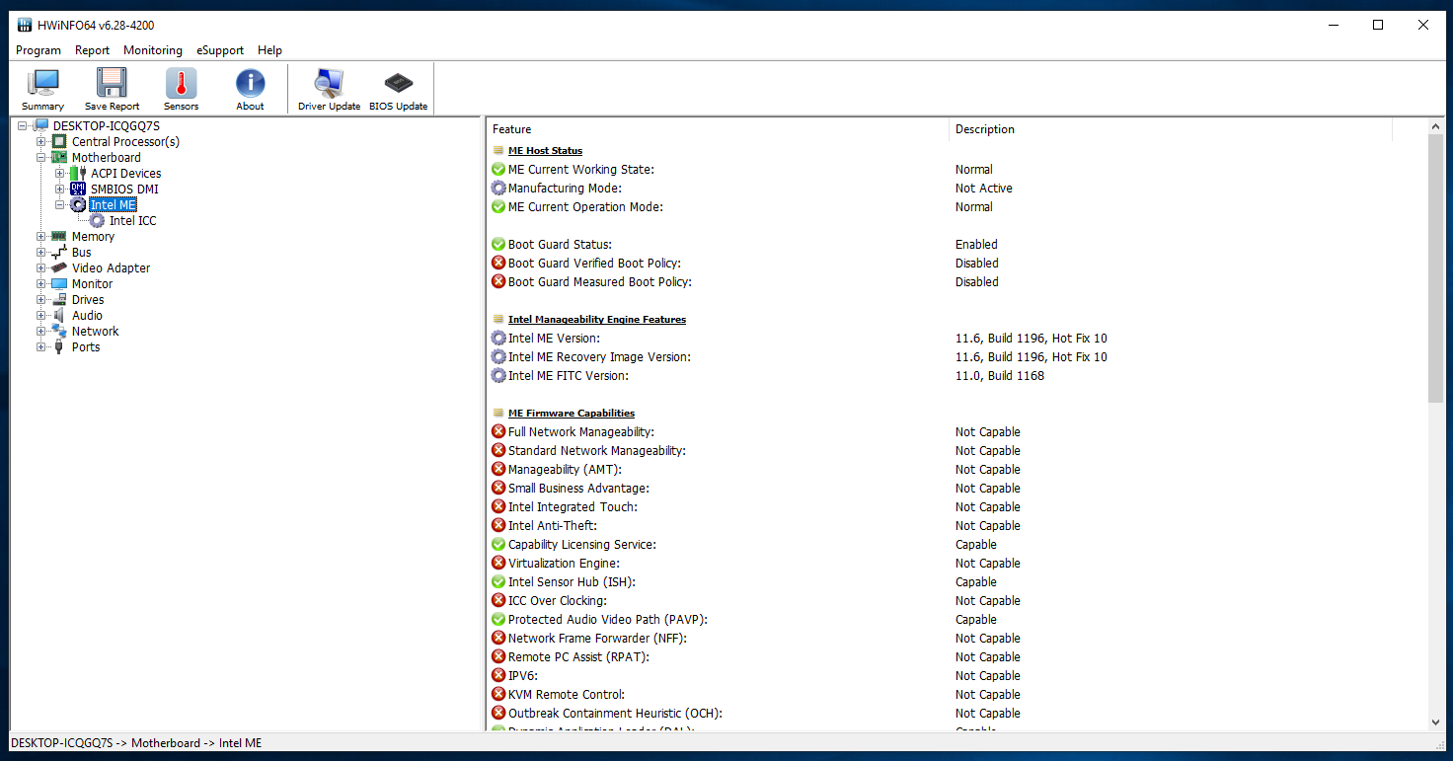Click the Intel ICC gear icon
1453x761 pixels.
pos(97,221)
